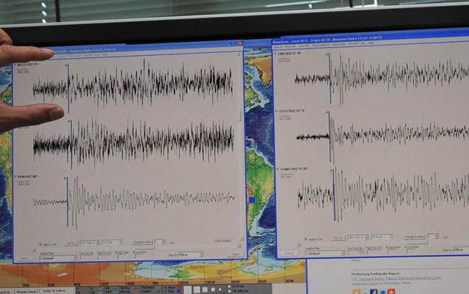This screenshot has height=294, width=469.
Task: Toggle top trace checkbox in left window
Action: pos(15,65)
